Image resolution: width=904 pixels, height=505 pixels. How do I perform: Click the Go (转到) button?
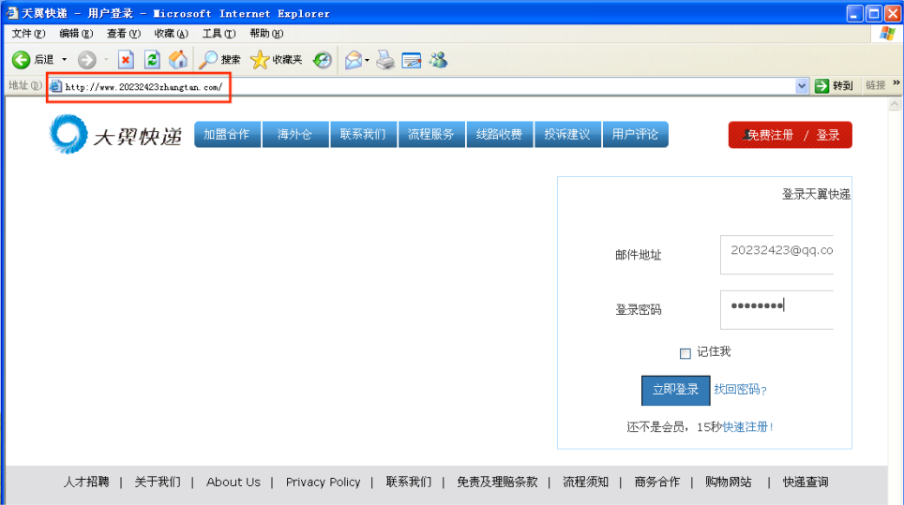point(835,86)
